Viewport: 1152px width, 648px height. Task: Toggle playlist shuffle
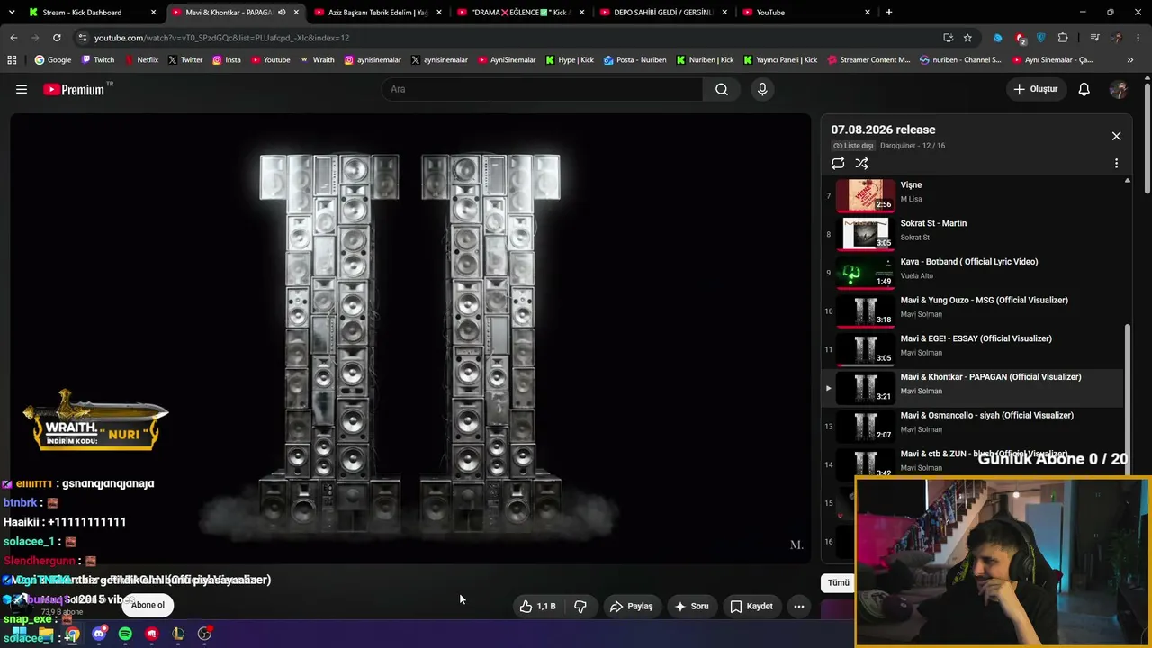[861, 163]
